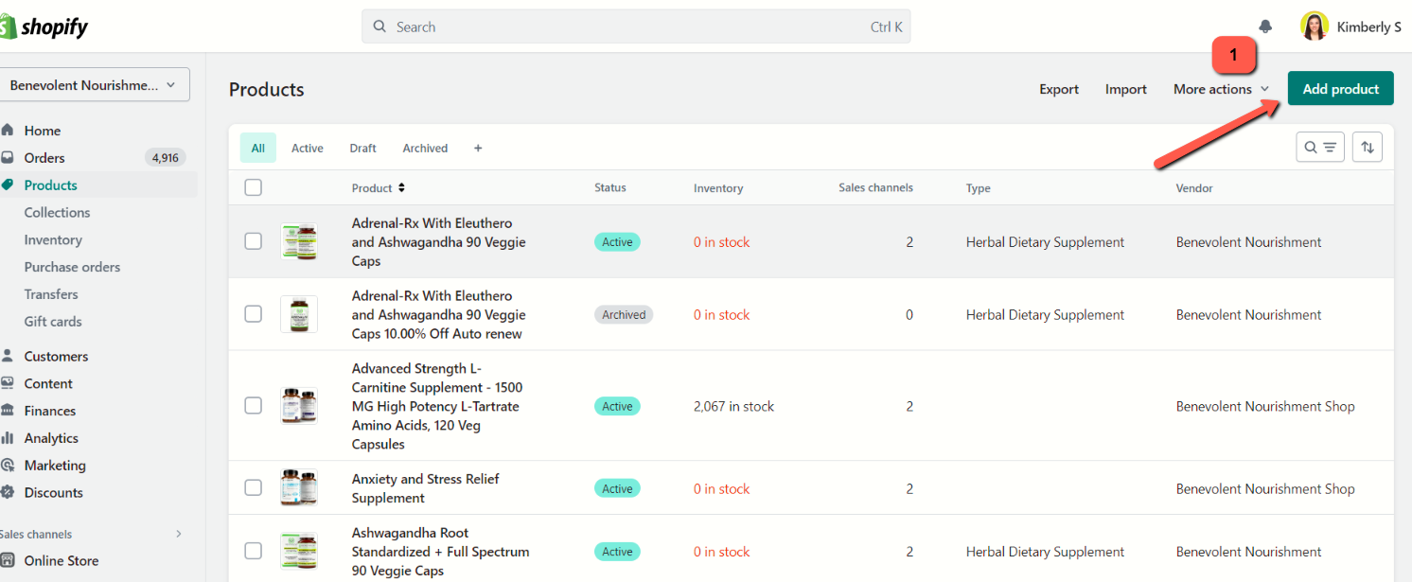Check the archived Adrenal-Rx Auto renew row
This screenshot has height=582, width=1412.
253,314
